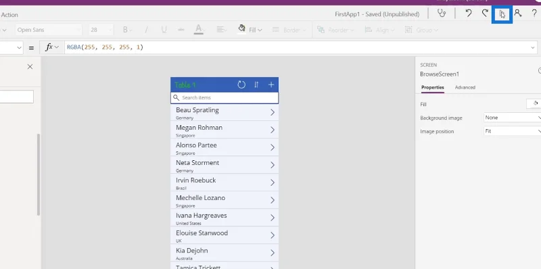The height and width of the screenshot is (269, 541).
Task: Open Image position Fit dropdown
Action: tap(513, 131)
